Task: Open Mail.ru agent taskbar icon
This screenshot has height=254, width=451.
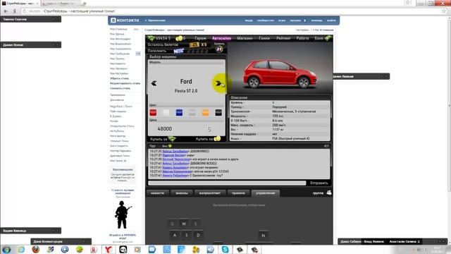Action: [x=65, y=249]
